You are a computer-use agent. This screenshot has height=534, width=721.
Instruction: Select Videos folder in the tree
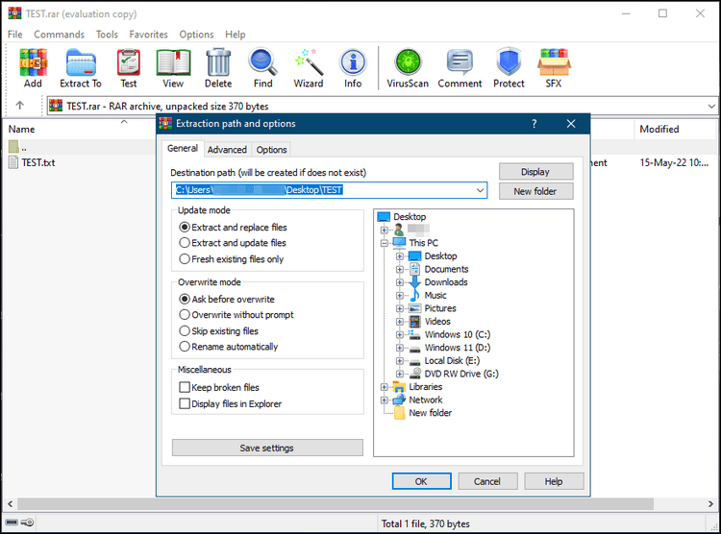(x=437, y=322)
